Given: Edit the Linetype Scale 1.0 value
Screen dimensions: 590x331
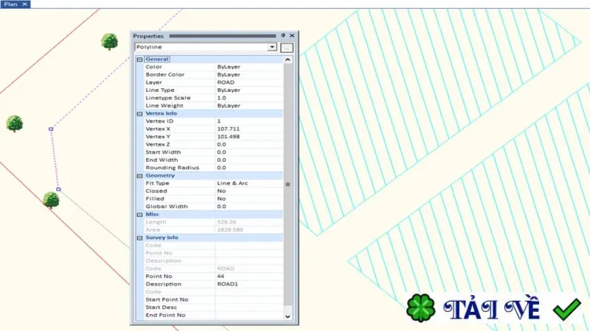Looking at the screenshot, I should tap(249, 98).
